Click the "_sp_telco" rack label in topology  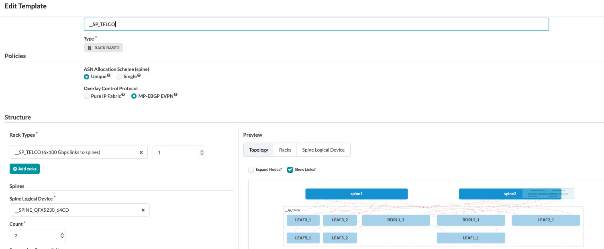292,210
